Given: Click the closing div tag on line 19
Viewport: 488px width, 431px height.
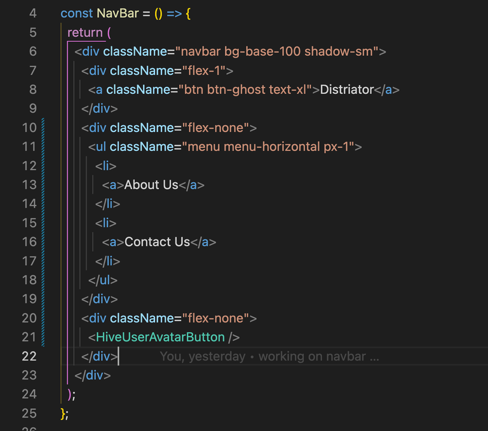Looking at the screenshot, I should pyautogui.click(x=100, y=299).
